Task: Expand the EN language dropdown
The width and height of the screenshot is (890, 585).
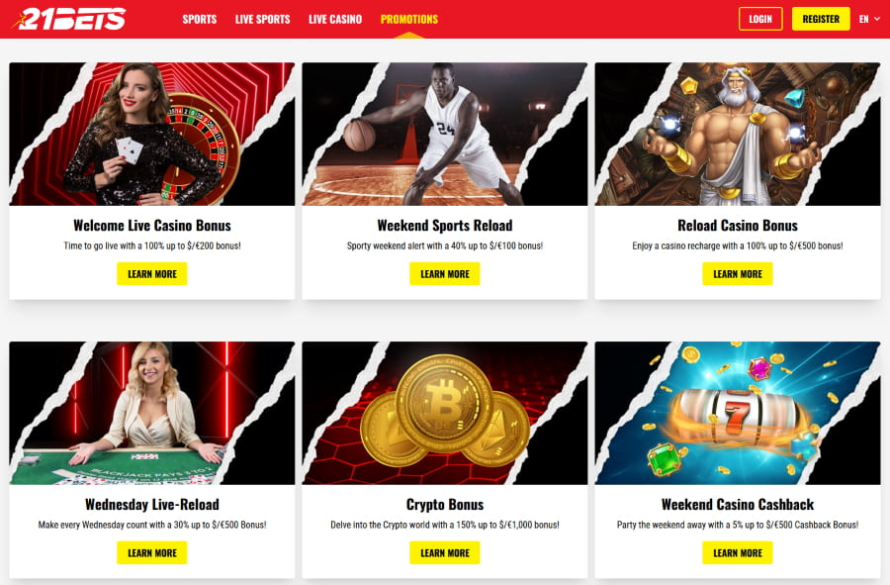Action: (869, 19)
